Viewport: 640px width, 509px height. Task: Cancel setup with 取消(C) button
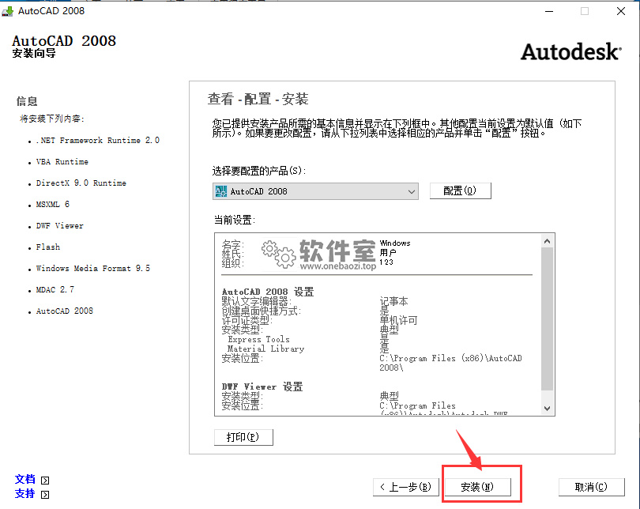(592, 487)
